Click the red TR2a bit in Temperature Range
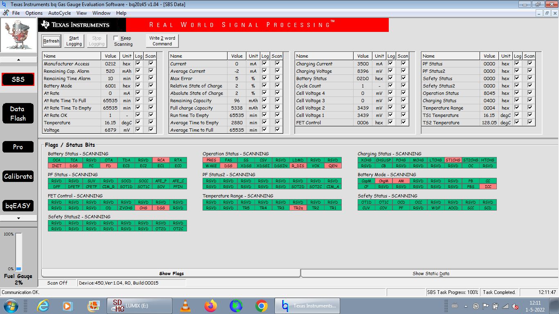The height and width of the screenshot is (314, 559). click(298, 208)
